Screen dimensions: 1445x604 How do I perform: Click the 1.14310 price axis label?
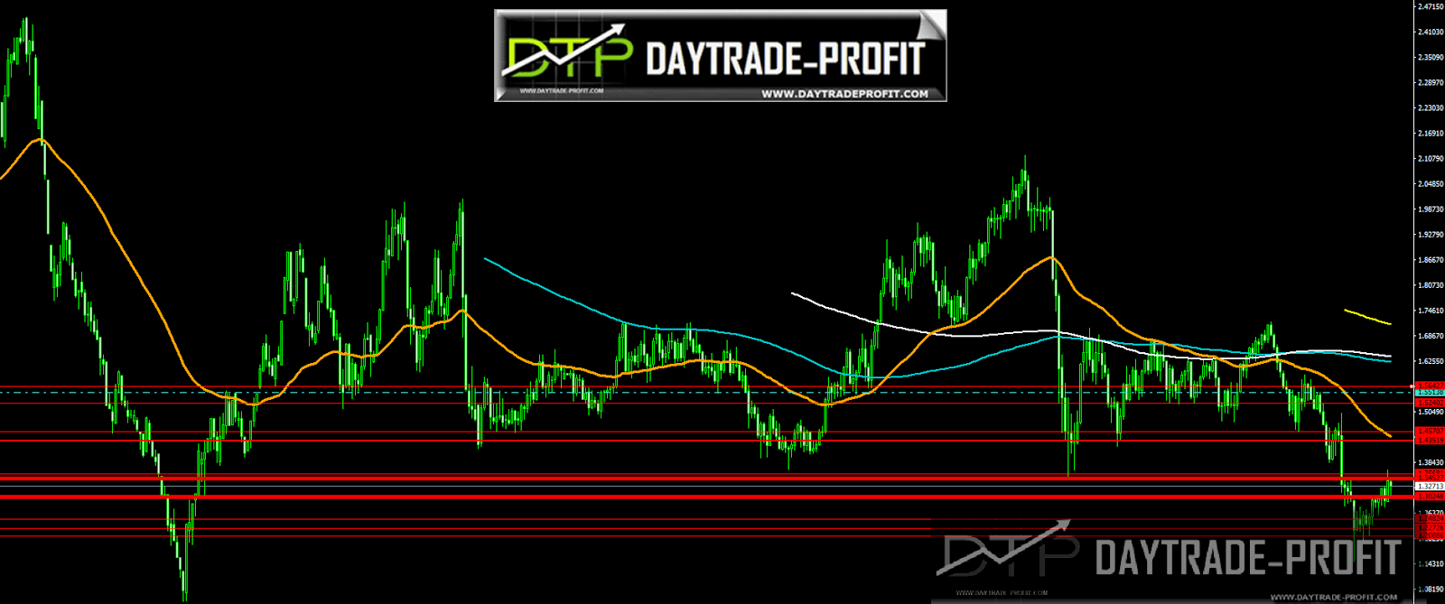[x=1430, y=564]
